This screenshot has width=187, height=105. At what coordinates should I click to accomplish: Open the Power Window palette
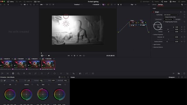click(55, 73)
